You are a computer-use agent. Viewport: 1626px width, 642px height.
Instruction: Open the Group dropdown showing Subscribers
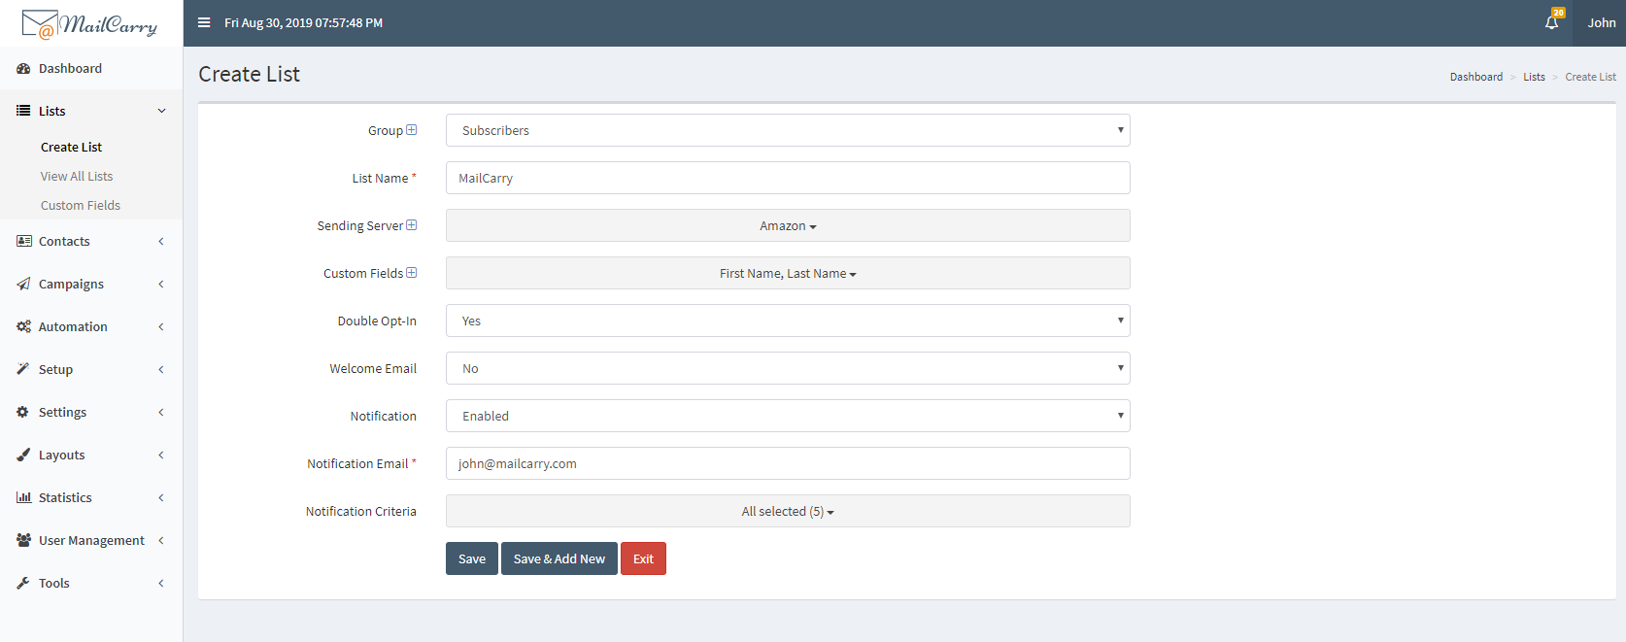(788, 130)
